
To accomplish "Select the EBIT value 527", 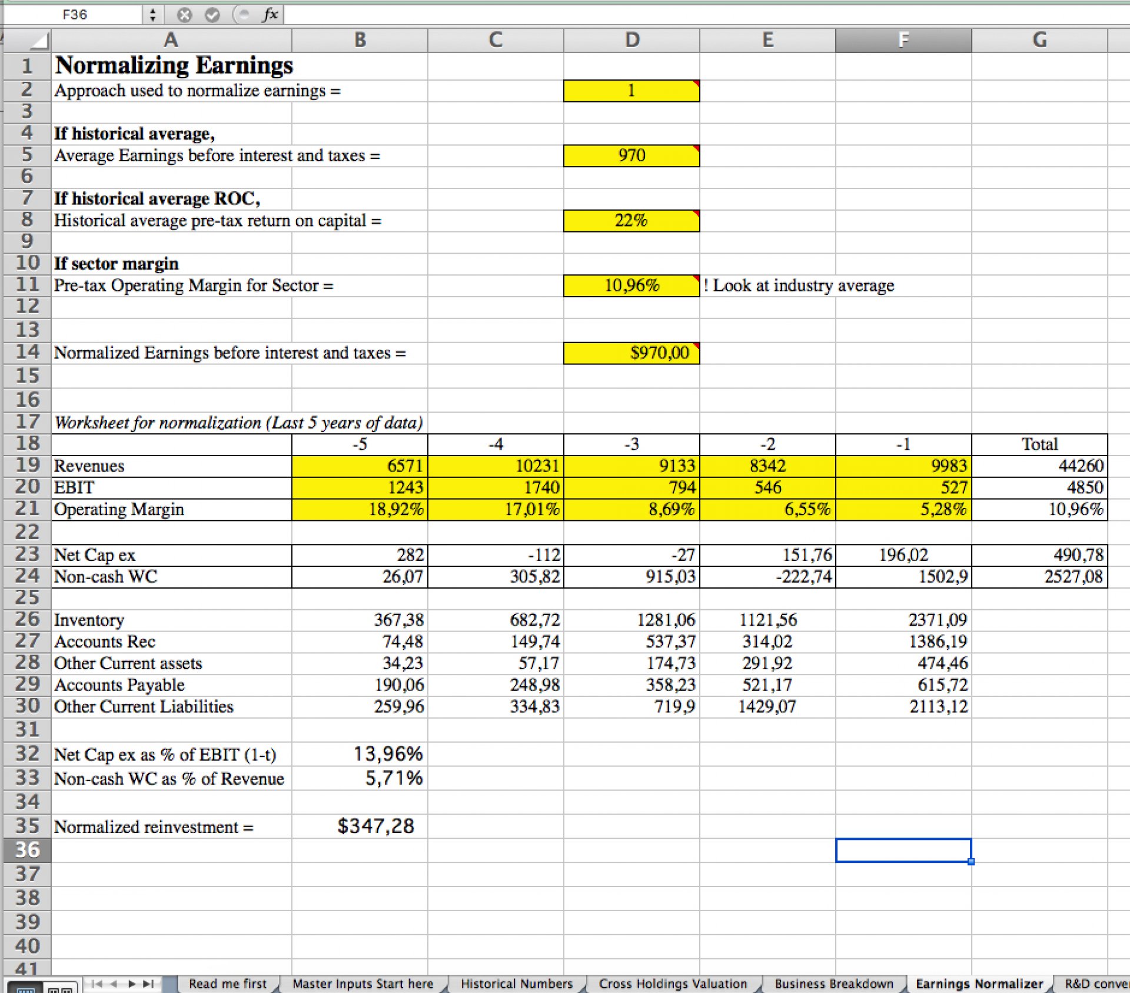I will tap(903, 487).
